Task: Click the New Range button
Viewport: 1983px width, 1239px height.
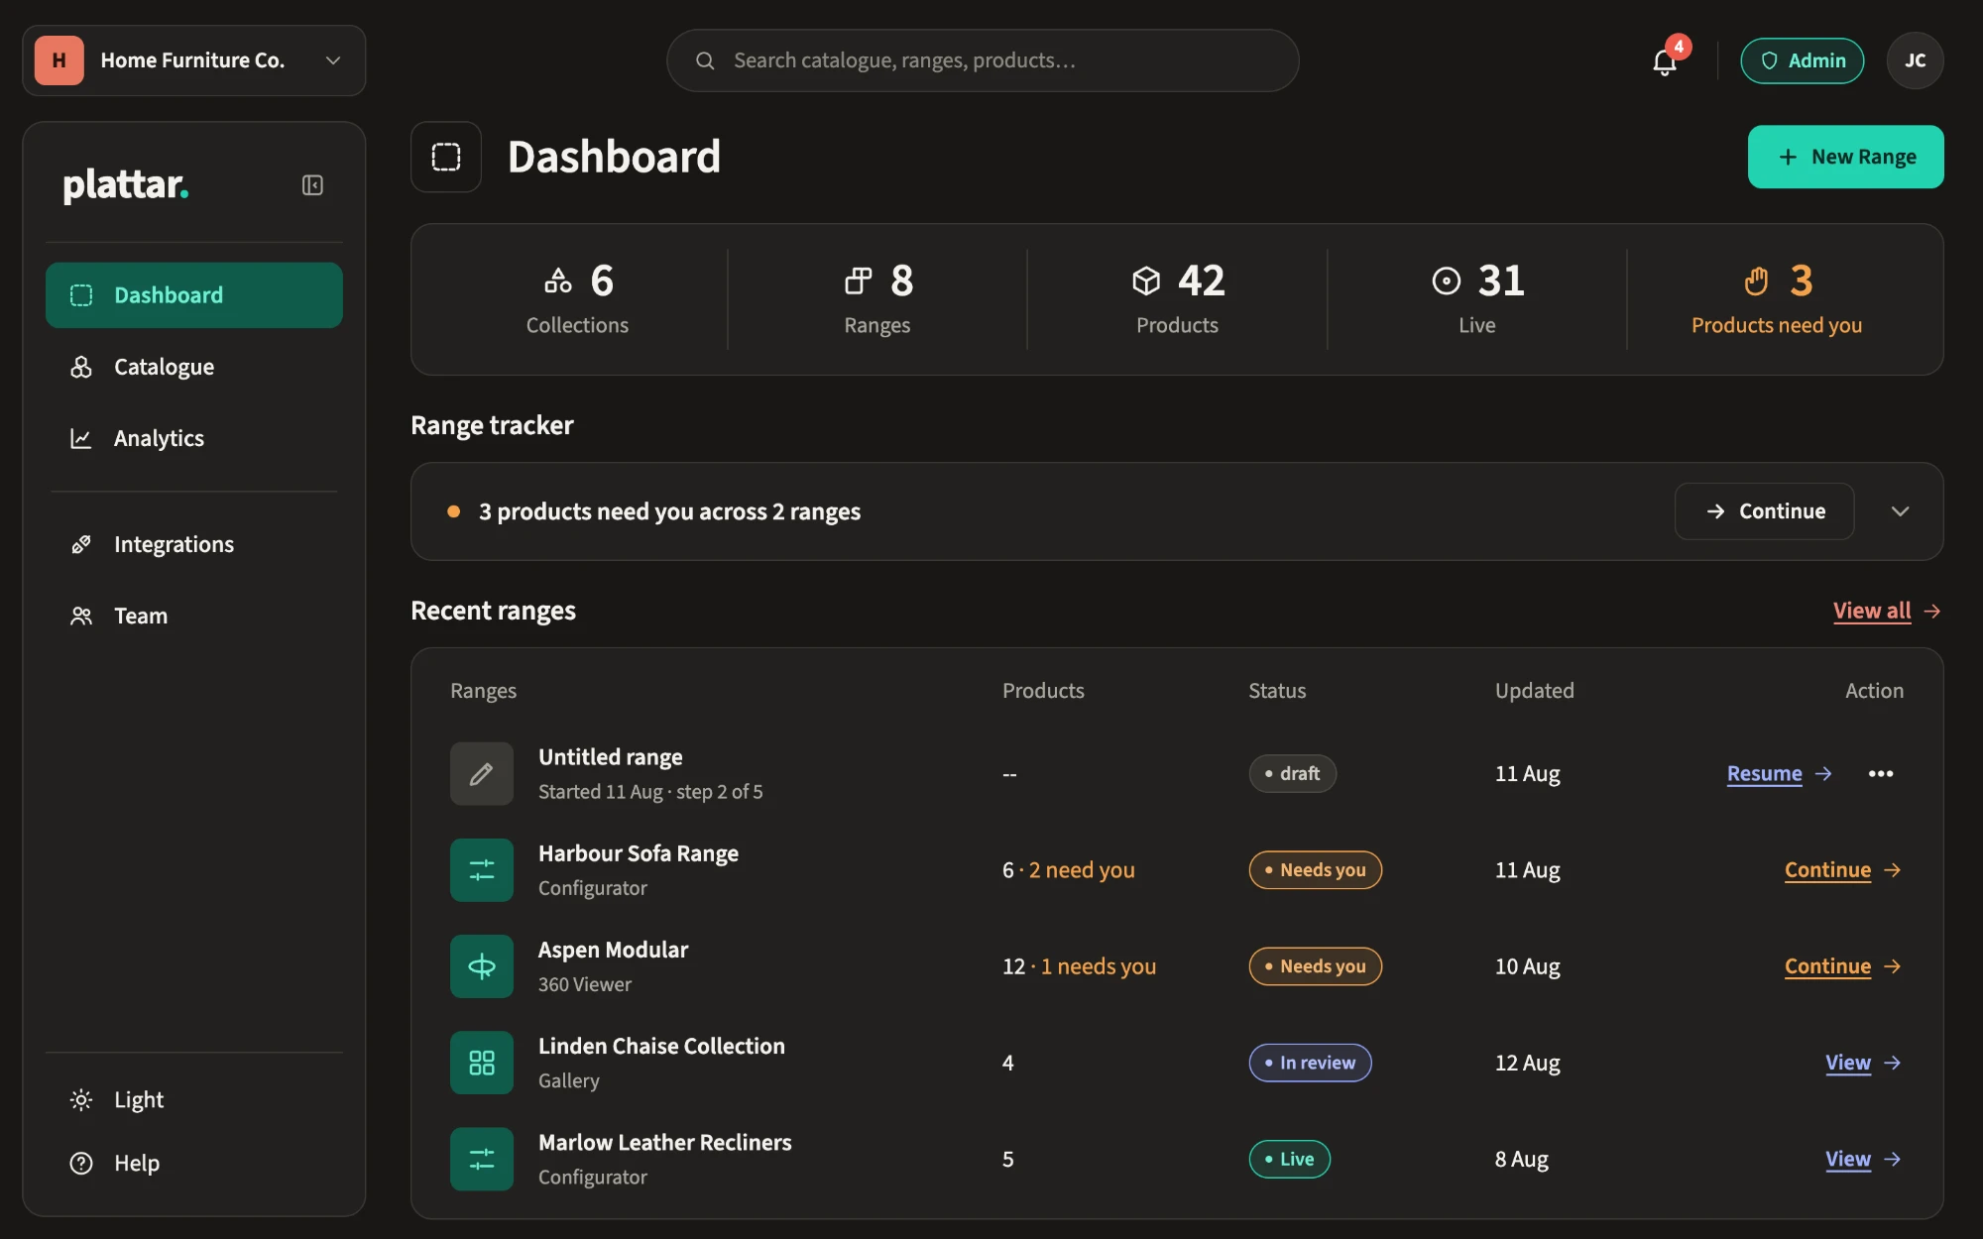Action: 1845,157
